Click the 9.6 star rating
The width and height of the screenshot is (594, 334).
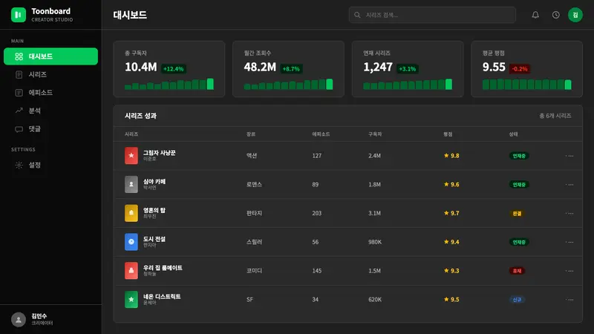pyautogui.click(x=451, y=184)
